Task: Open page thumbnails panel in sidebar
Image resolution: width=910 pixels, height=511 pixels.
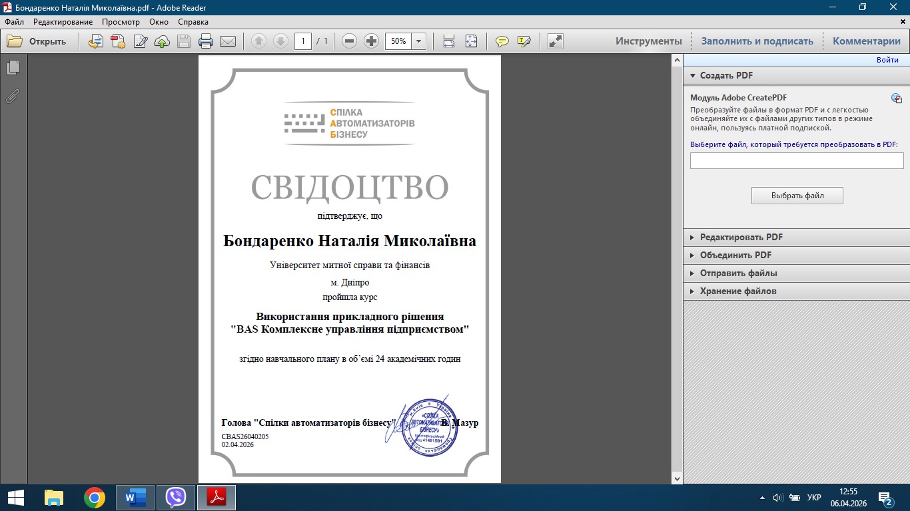Action: (13, 67)
